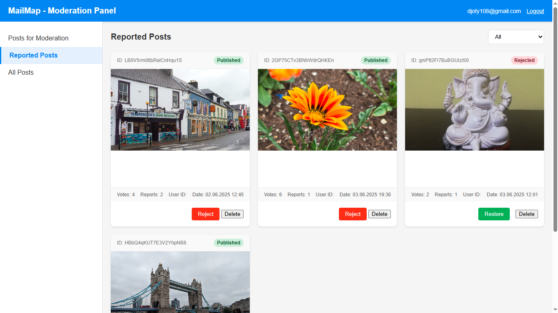558x313 pixels.
Task: Click Votes: 4 on first post
Action: pyautogui.click(x=126, y=195)
